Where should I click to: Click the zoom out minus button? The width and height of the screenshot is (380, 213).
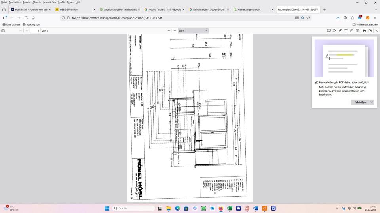[x=169, y=30]
